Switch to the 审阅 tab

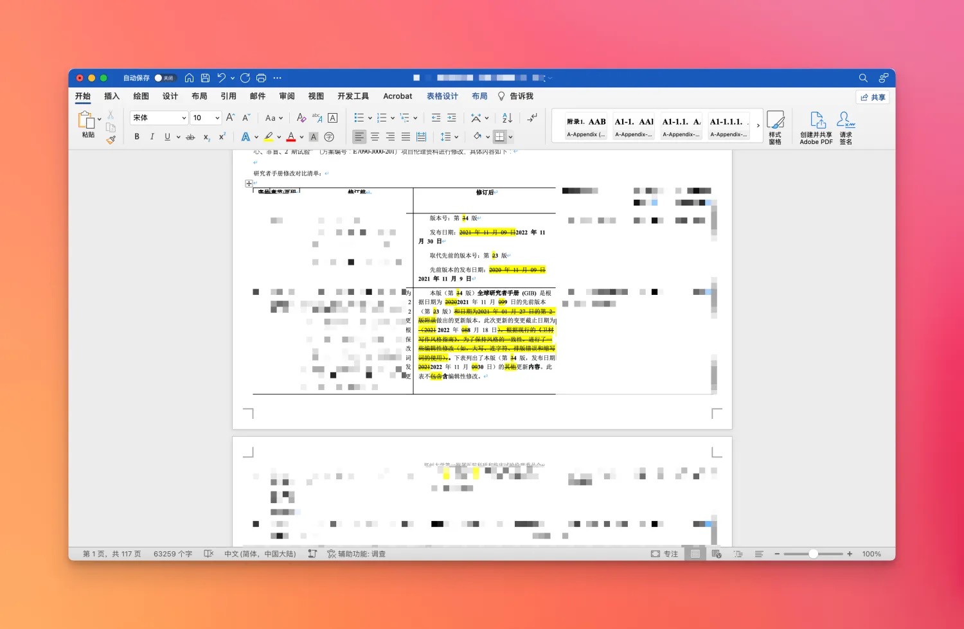tap(287, 96)
